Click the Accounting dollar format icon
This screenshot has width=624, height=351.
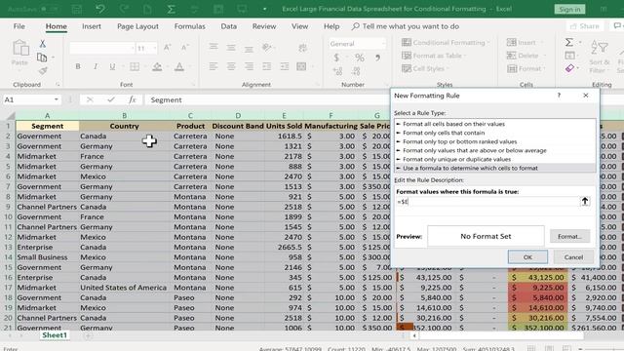pyautogui.click(x=336, y=58)
